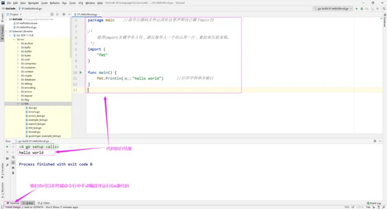The width and height of the screenshot is (387, 209).
Task: Open the File menu
Action: click(9, 3)
